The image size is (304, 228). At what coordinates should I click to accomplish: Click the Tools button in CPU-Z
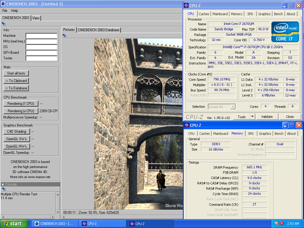click(242, 117)
